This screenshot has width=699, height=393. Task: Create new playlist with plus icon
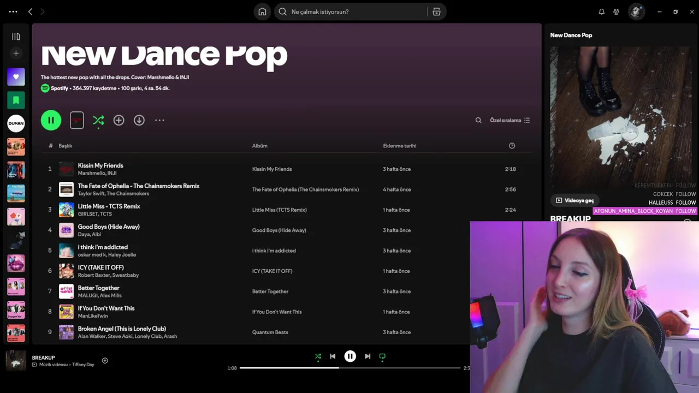tap(16, 53)
